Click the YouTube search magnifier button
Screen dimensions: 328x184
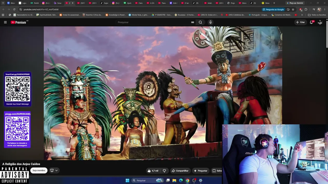(x=200, y=22)
